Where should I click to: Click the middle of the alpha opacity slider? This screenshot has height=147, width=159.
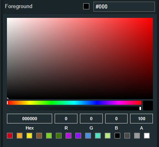tap(74, 108)
